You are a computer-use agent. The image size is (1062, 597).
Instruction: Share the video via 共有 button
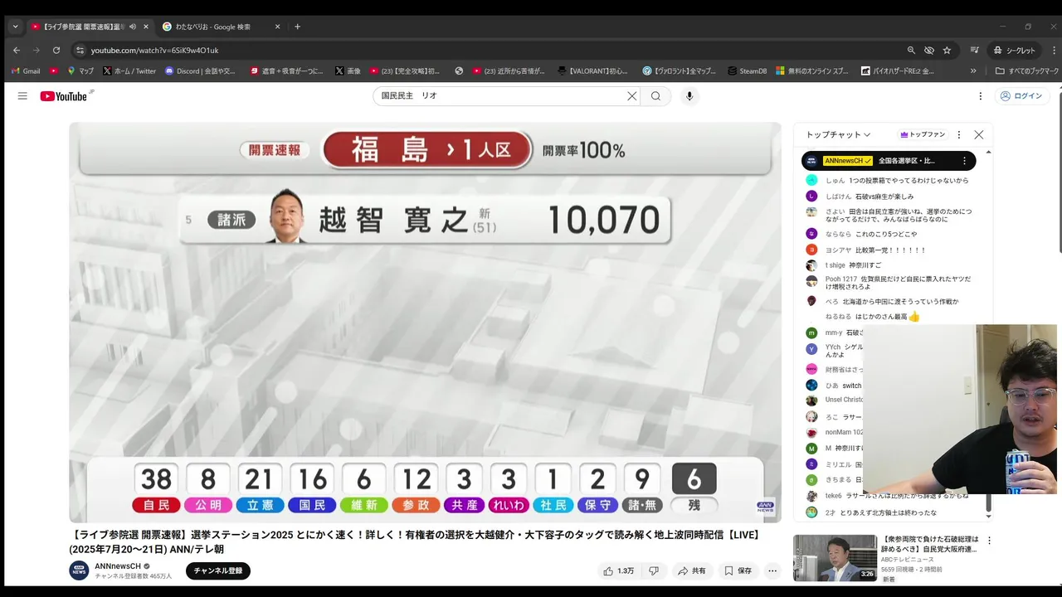pos(692,571)
